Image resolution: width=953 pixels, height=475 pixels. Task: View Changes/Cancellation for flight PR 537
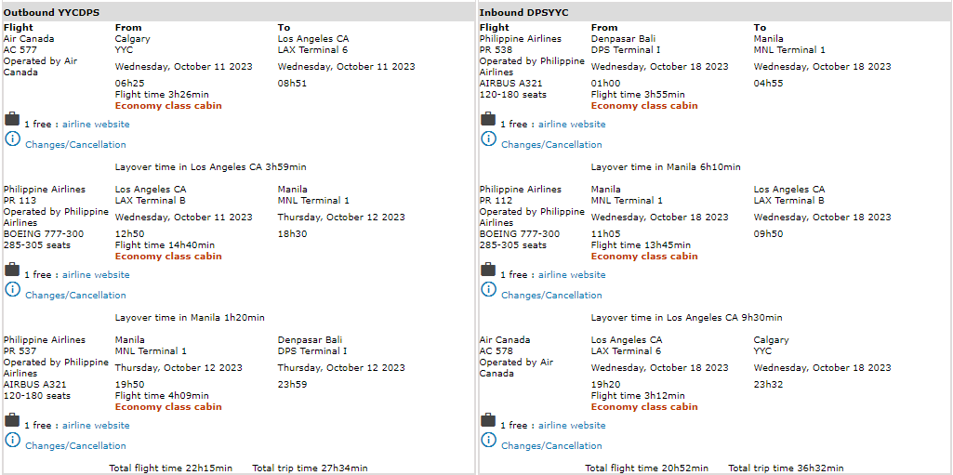75,446
